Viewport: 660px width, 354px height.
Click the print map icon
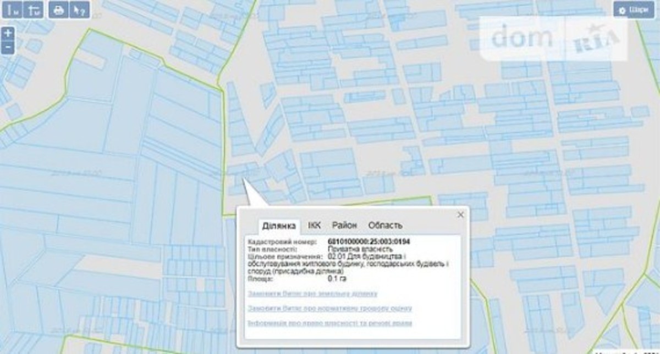click(x=58, y=10)
